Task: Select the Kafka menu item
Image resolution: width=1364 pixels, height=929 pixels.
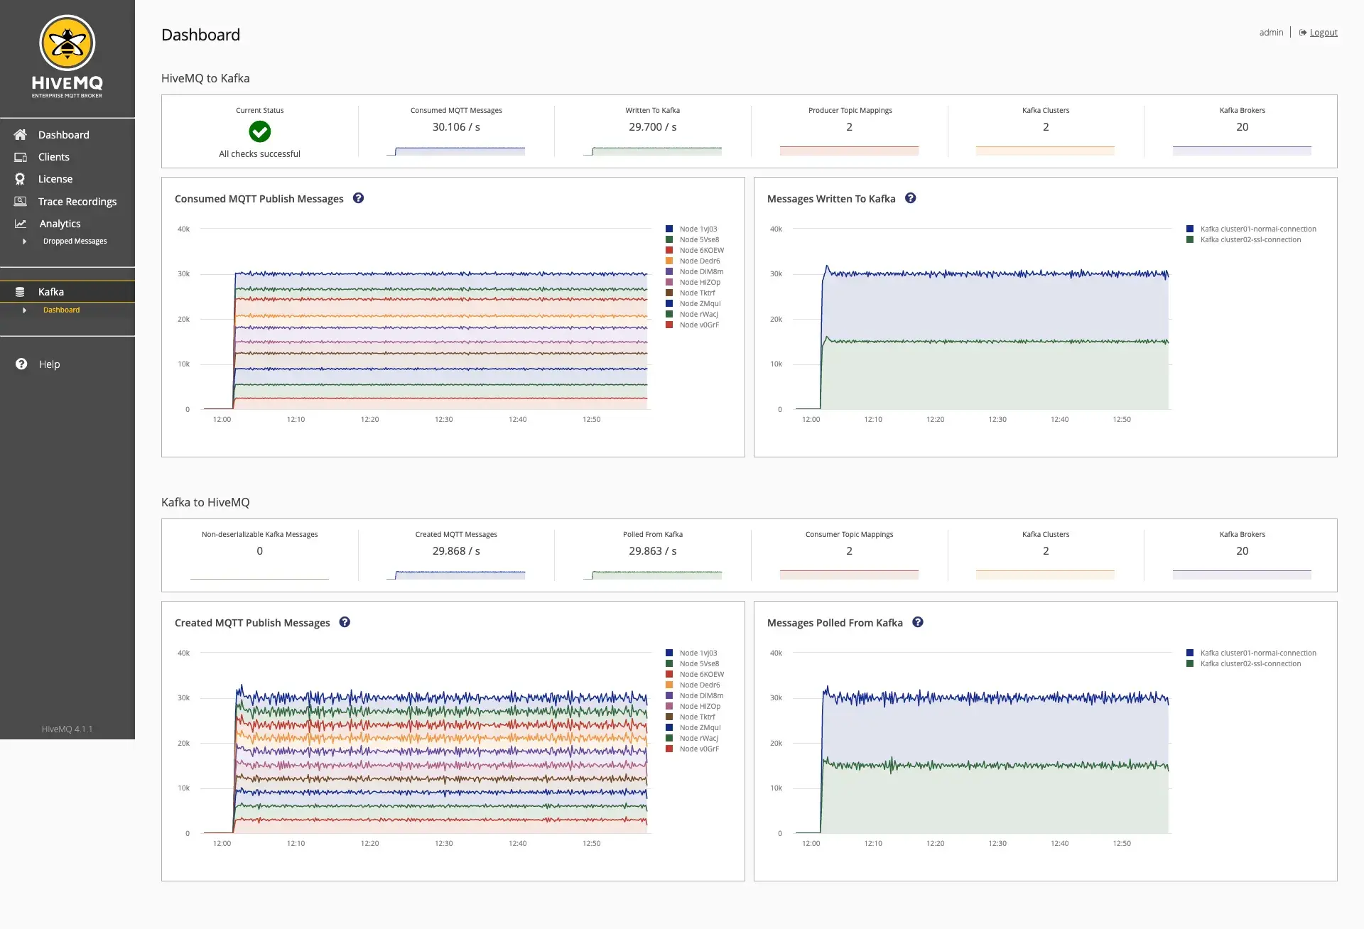Action: coord(51,292)
